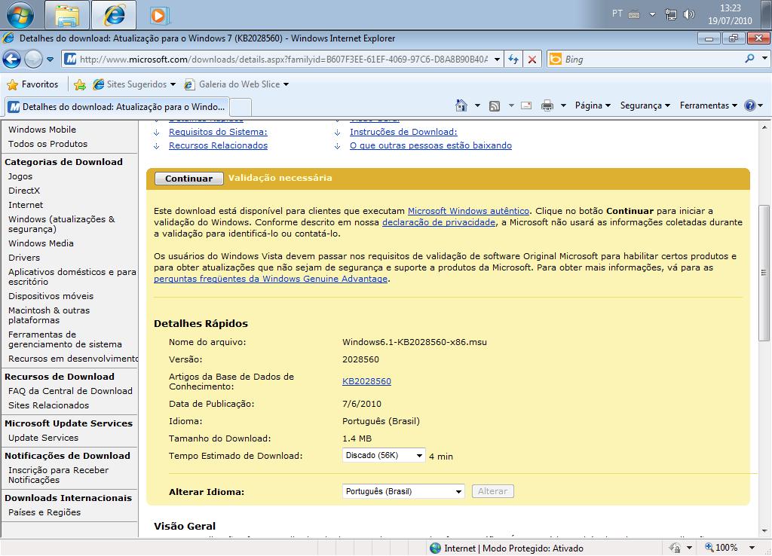Click the scroll down arrow
Screen dimensions: 772x556
tap(764, 531)
